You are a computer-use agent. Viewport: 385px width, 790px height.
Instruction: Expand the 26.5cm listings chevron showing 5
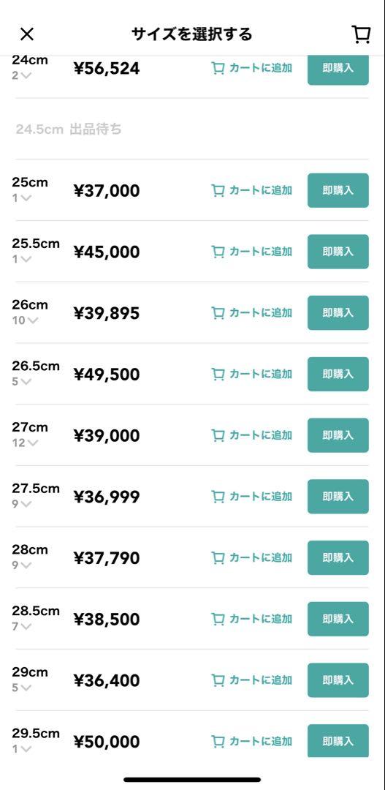click(x=22, y=381)
